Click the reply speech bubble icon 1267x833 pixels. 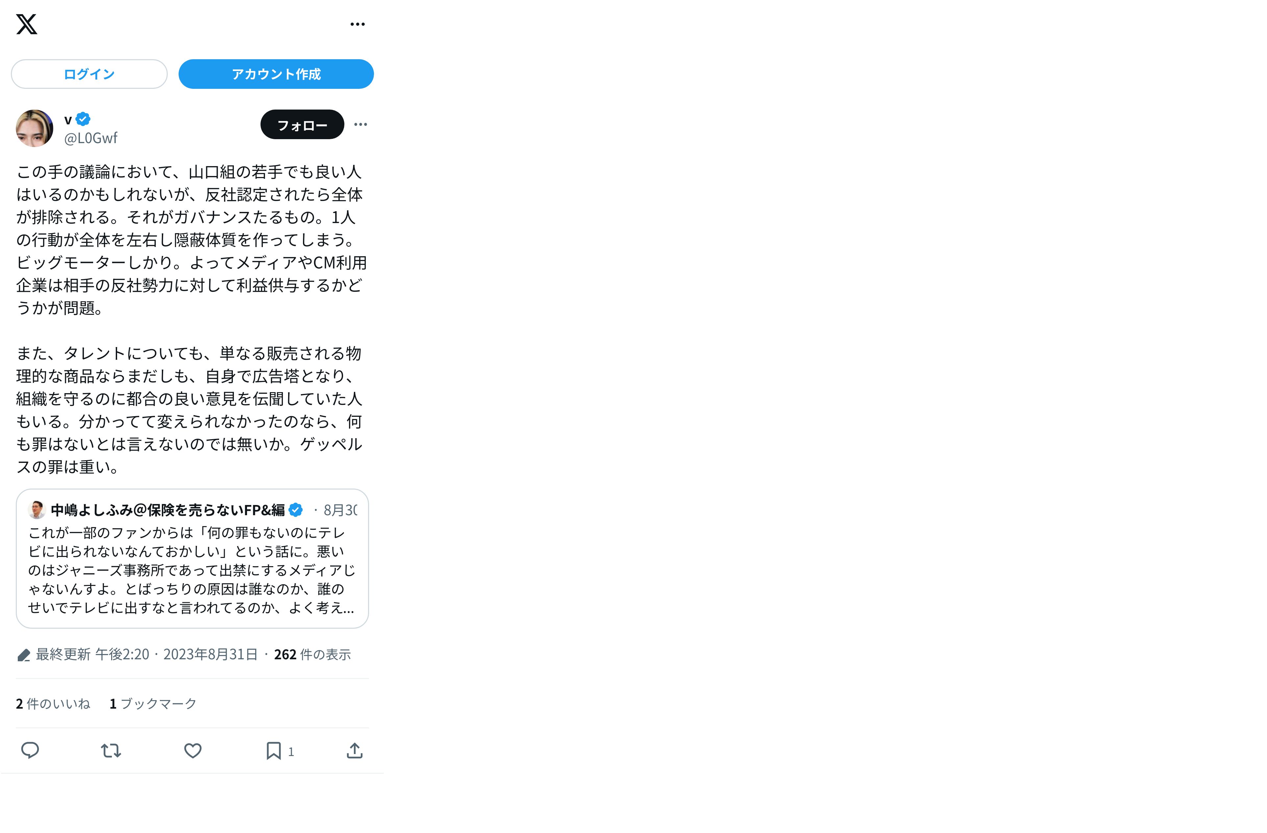pos(30,750)
